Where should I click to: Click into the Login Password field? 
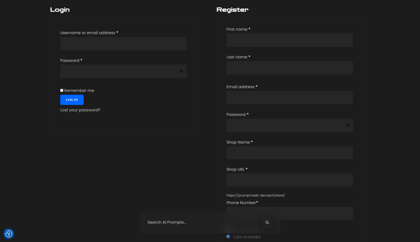click(119, 71)
